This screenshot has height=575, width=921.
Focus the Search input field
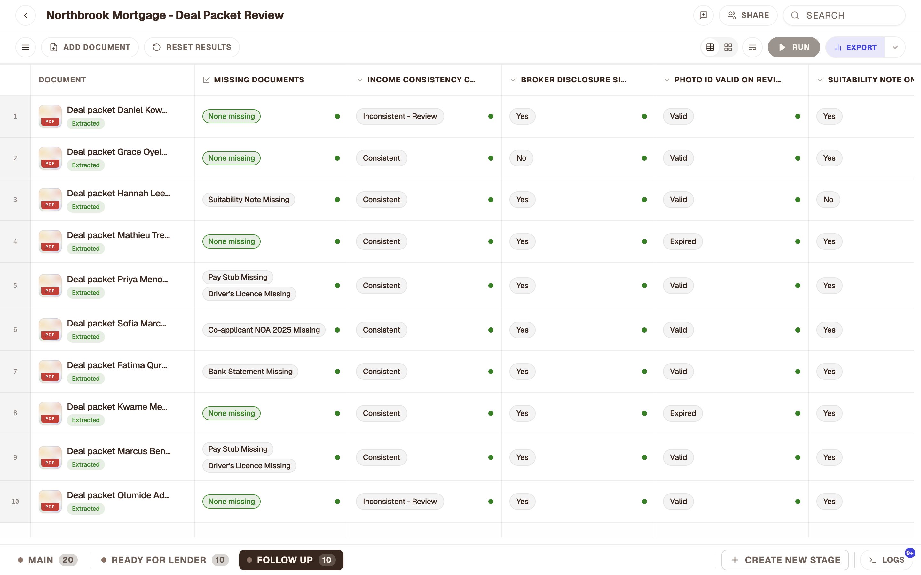[x=844, y=15]
